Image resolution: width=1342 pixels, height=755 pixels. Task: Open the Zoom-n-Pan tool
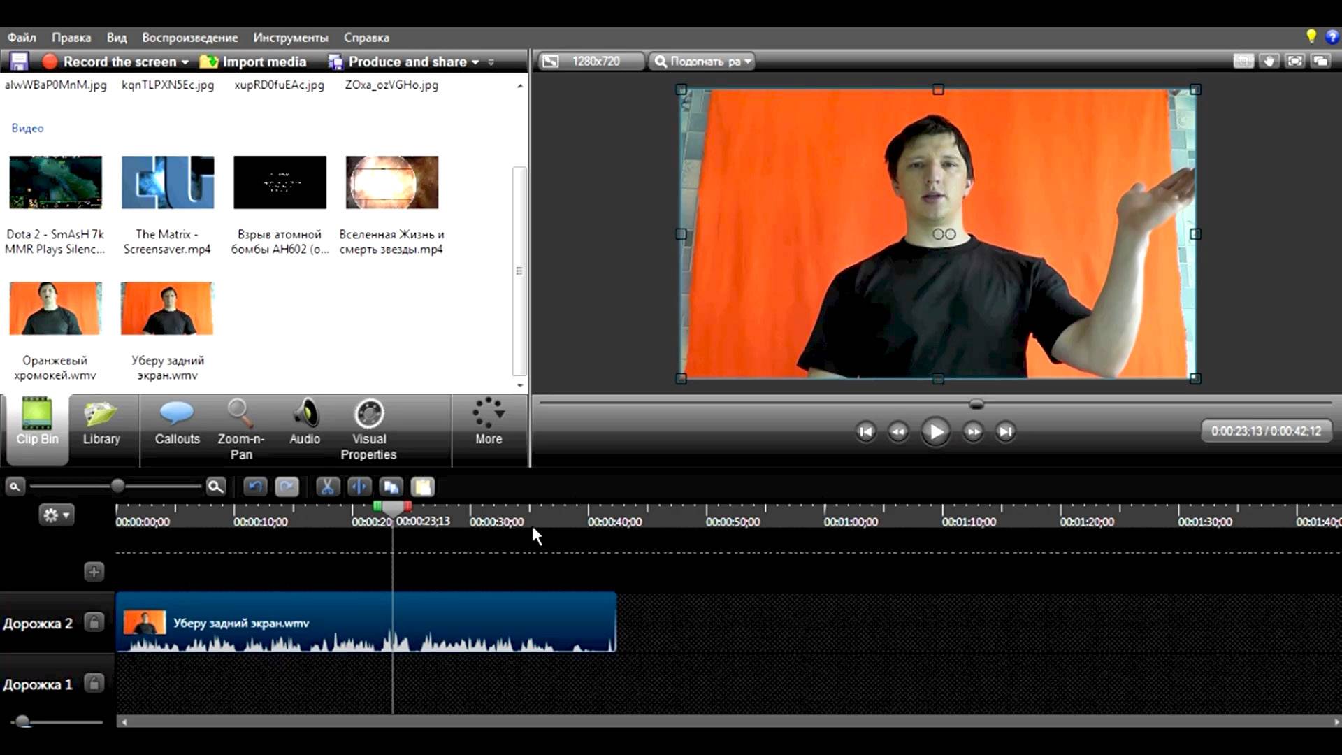(x=240, y=428)
